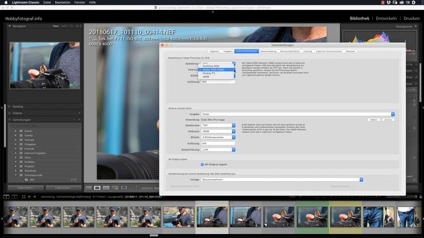Open the Apple menu
Viewport: 424px width, 238px height.
coord(6,3)
